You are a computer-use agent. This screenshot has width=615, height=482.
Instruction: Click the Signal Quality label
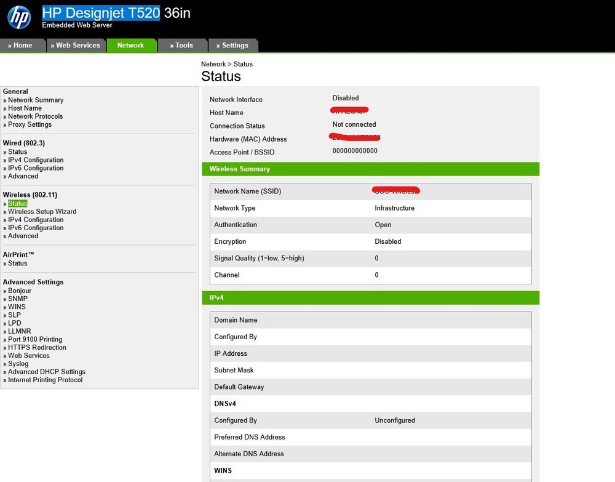[x=259, y=259]
